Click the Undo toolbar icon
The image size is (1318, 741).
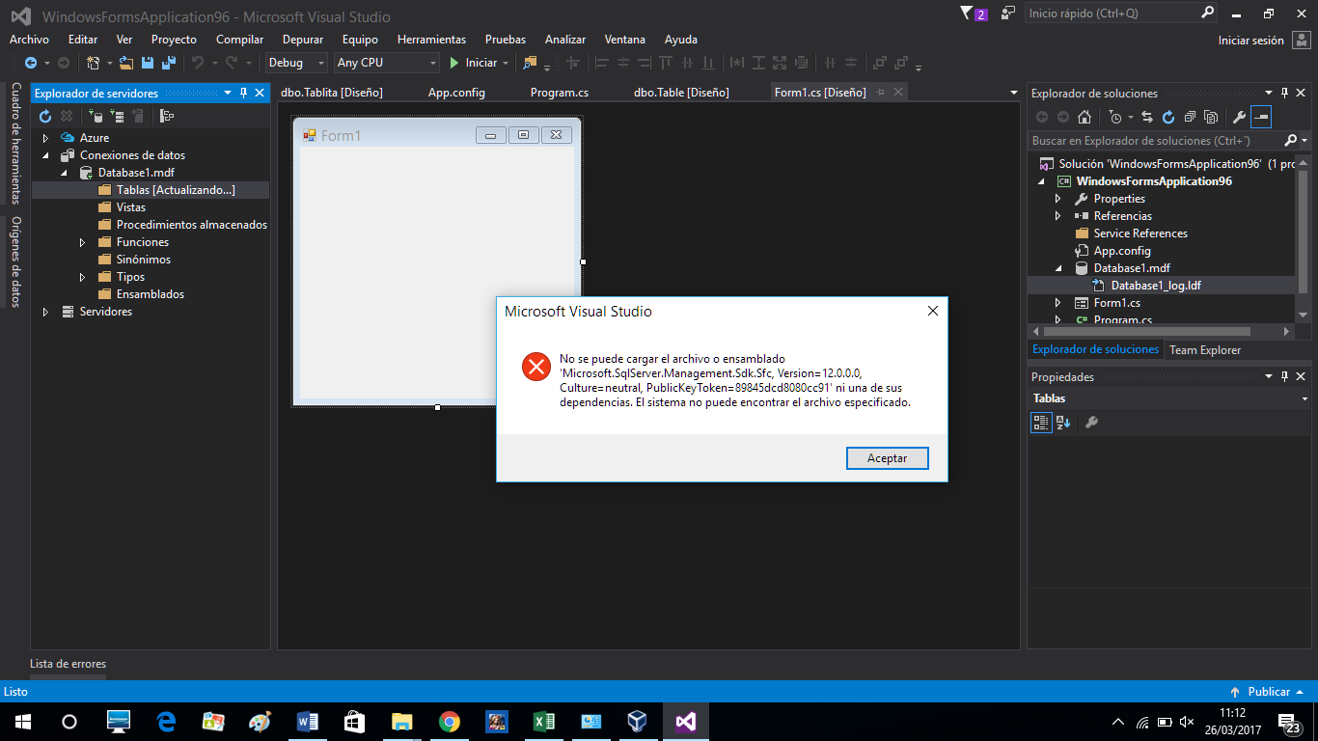click(x=198, y=63)
